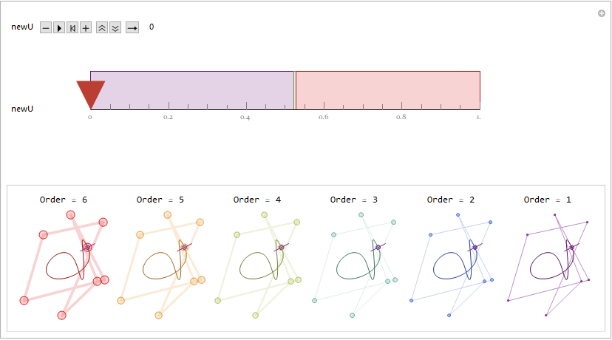The width and height of the screenshot is (612, 340).
Task: Slow down animation with double down chevron
Action: [115, 27]
